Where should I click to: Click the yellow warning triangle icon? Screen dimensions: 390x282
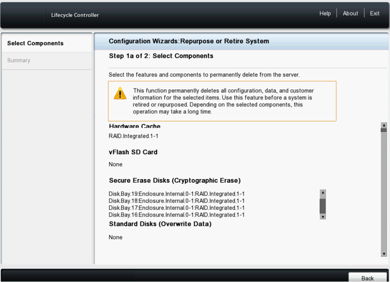[x=120, y=93]
